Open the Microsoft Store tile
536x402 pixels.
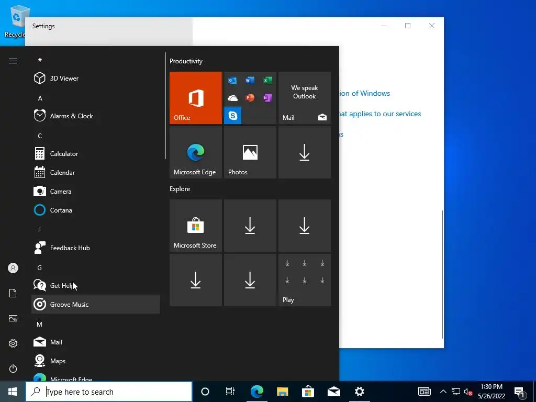[x=196, y=226]
